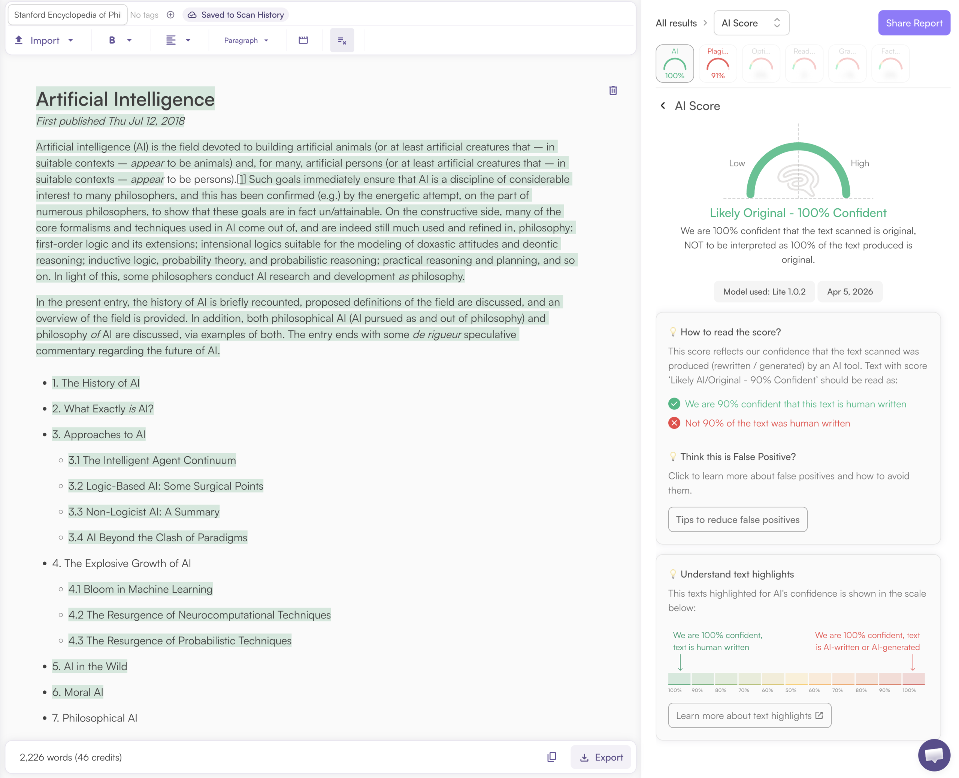Click Tips to reduce false positives
Screen dimensions: 959x778
click(737, 520)
